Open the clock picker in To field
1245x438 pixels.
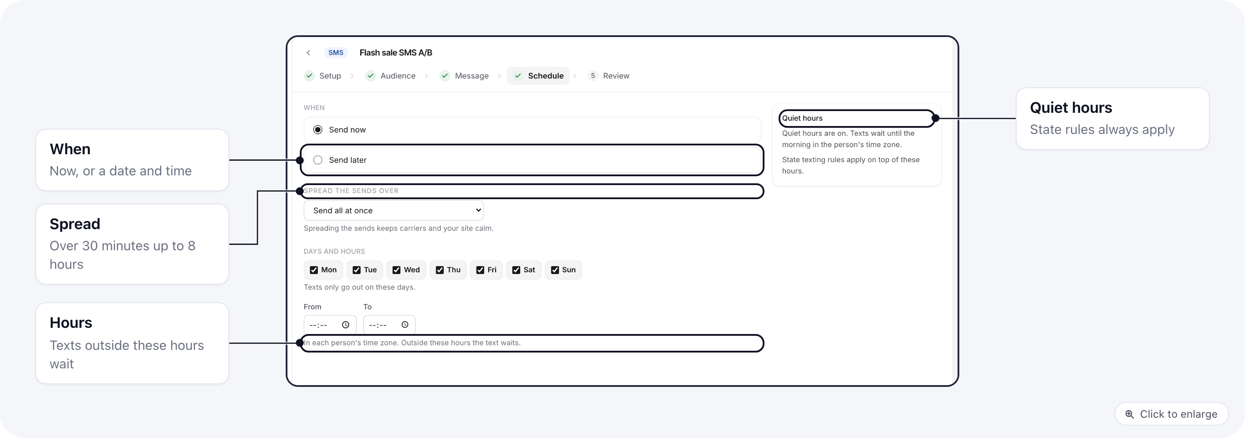coord(405,325)
